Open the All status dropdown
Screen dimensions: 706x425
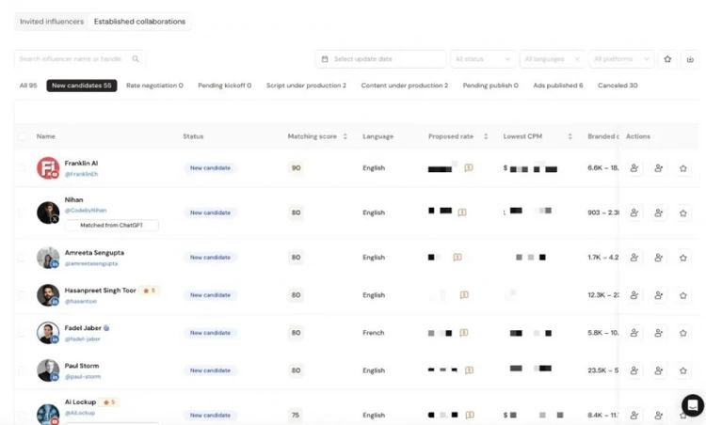click(483, 59)
